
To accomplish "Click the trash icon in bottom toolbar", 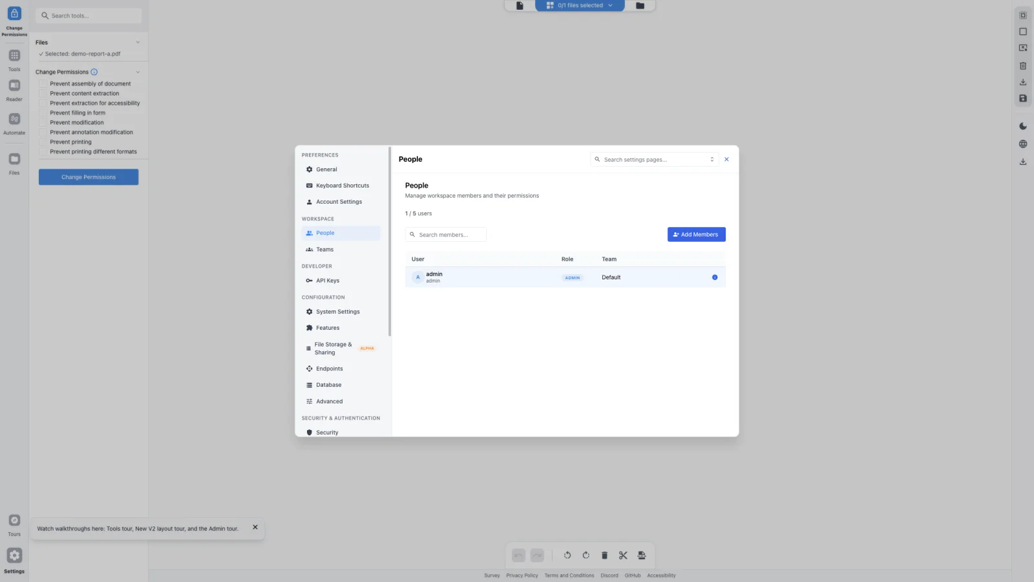I will point(605,555).
